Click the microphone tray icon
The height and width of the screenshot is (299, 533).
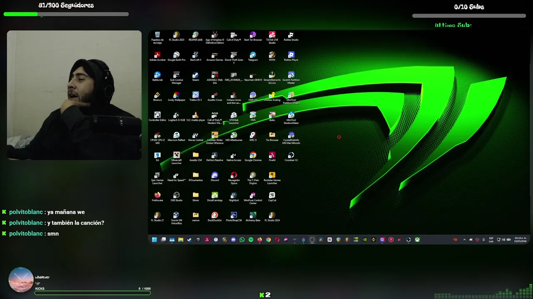483,240
